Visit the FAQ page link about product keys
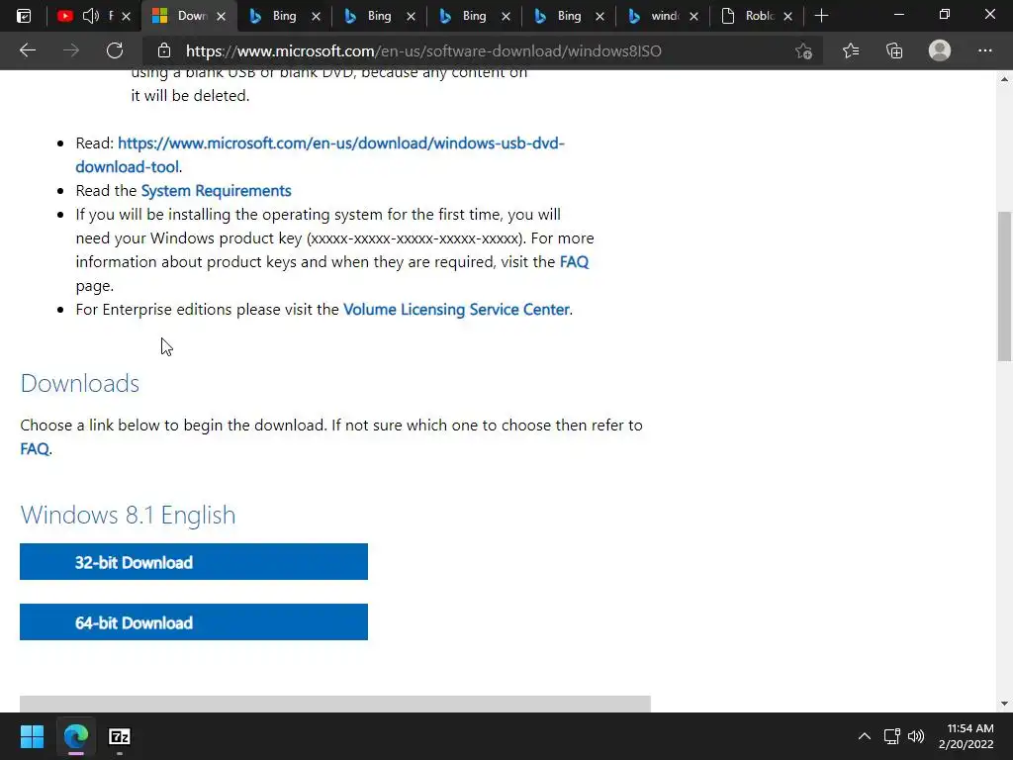 pyautogui.click(x=574, y=261)
